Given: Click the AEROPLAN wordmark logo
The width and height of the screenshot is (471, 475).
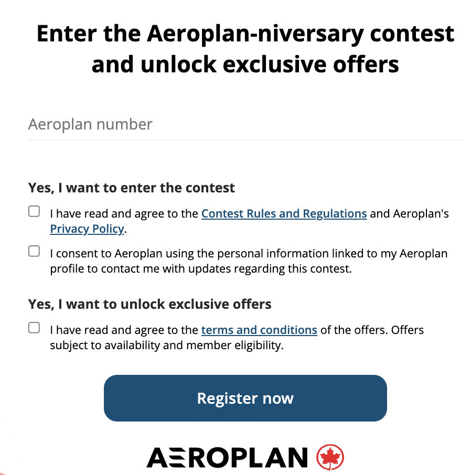Looking at the screenshot, I should (227, 457).
